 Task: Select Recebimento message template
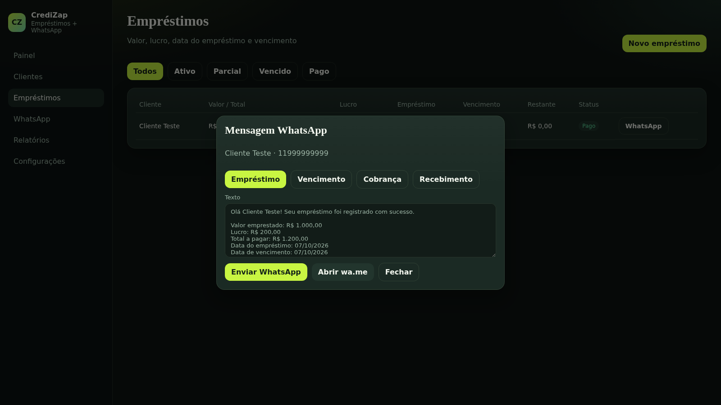(x=446, y=179)
